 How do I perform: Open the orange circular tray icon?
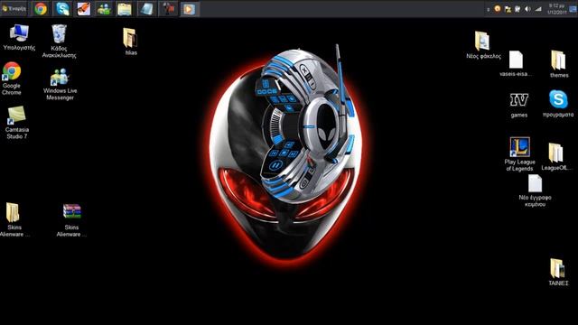498,8
